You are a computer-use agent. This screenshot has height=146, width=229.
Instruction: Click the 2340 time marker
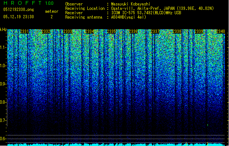tap(221, 31)
